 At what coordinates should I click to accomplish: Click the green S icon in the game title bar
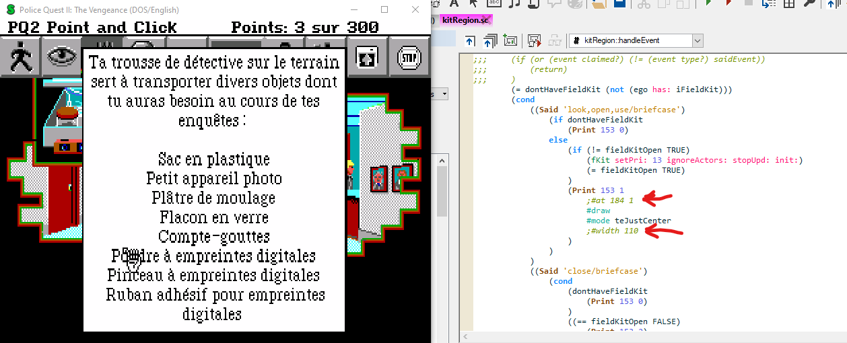[x=10, y=9]
